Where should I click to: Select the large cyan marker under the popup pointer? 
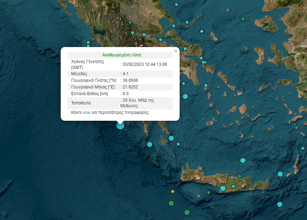tap(120, 125)
